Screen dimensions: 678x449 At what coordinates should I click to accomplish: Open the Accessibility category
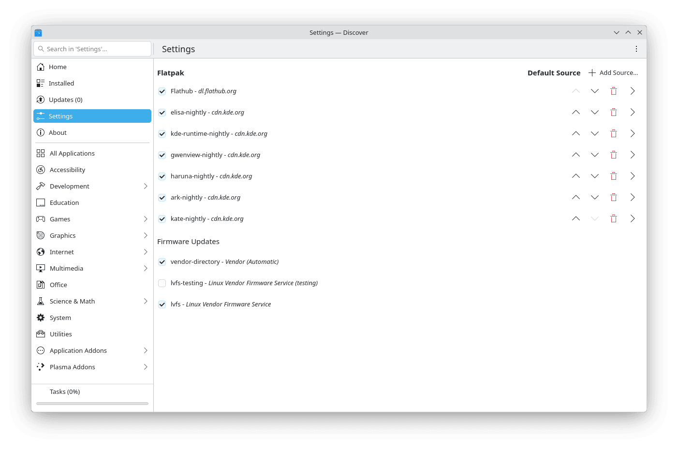(92, 170)
